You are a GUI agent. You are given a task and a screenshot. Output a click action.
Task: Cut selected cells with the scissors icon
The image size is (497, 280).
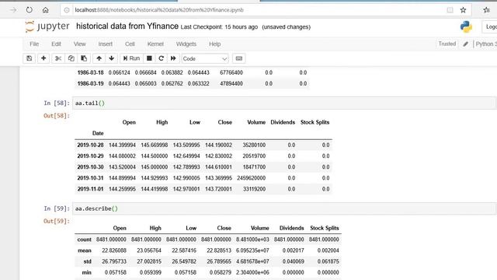(x=58, y=58)
